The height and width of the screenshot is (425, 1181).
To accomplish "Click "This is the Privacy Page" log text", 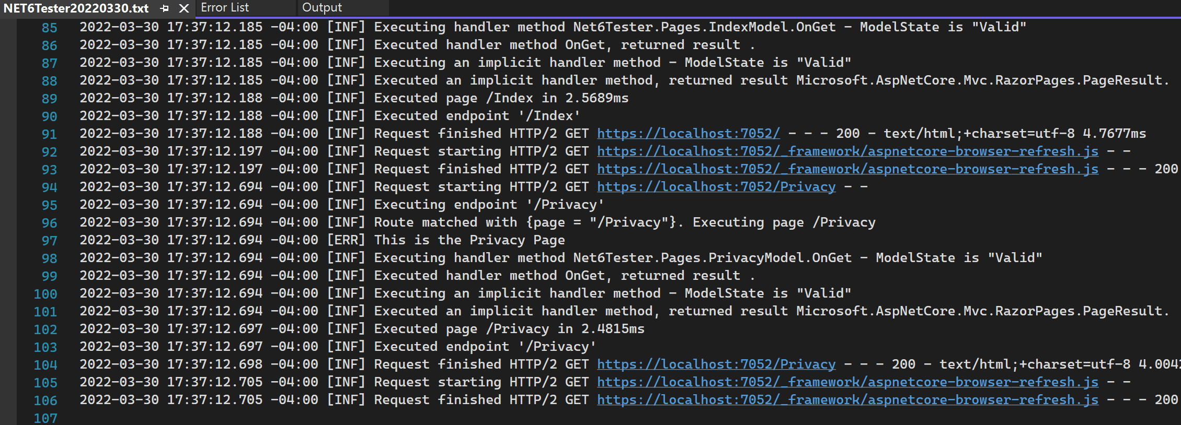I will coord(469,240).
